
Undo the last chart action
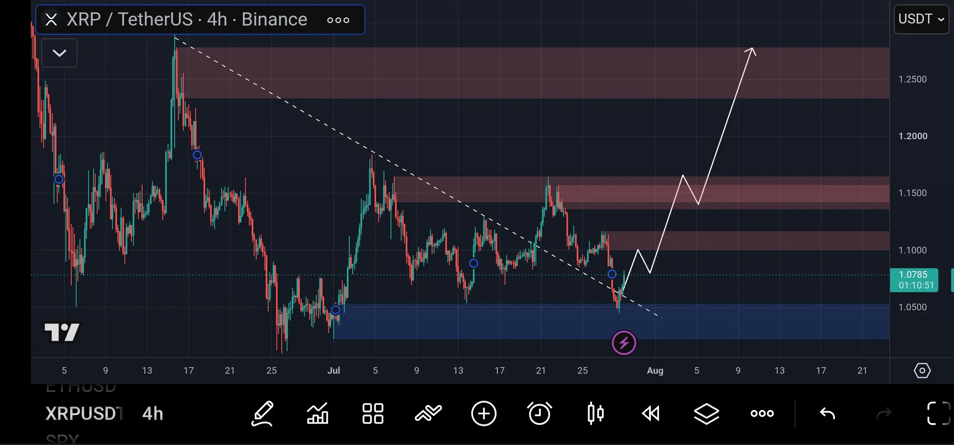click(828, 413)
